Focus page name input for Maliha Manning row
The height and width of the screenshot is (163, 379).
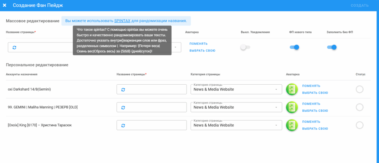tap(151, 107)
